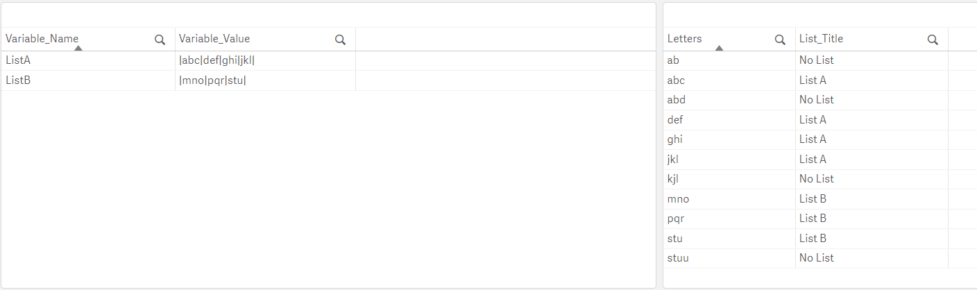This screenshot has height=290, width=977.
Task: Select the 'abc' letters cell
Action: click(x=676, y=80)
